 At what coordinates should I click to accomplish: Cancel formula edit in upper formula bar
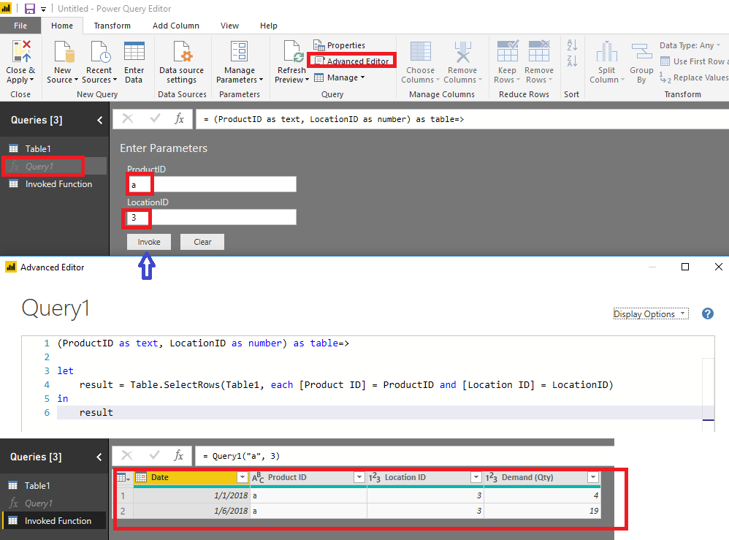click(x=128, y=119)
